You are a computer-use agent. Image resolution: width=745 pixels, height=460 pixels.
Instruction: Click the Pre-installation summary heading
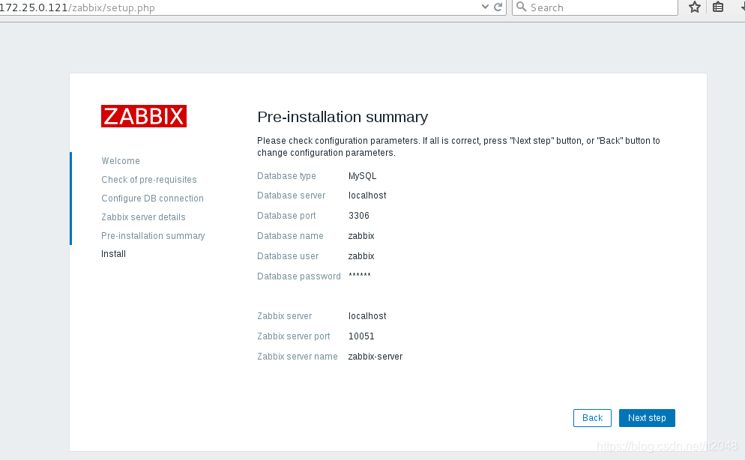[x=343, y=117]
